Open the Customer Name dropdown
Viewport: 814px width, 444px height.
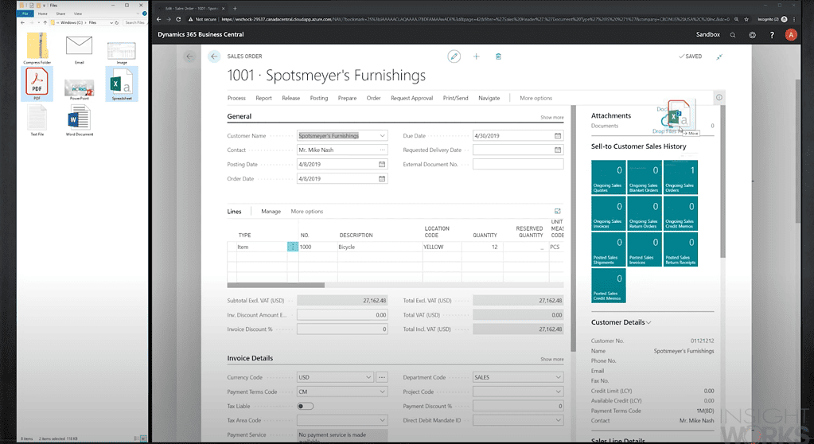[x=382, y=135]
